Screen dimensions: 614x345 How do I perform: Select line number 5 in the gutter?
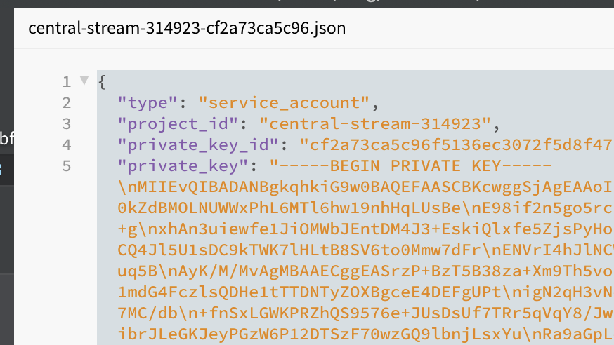[x=67, y=166]
